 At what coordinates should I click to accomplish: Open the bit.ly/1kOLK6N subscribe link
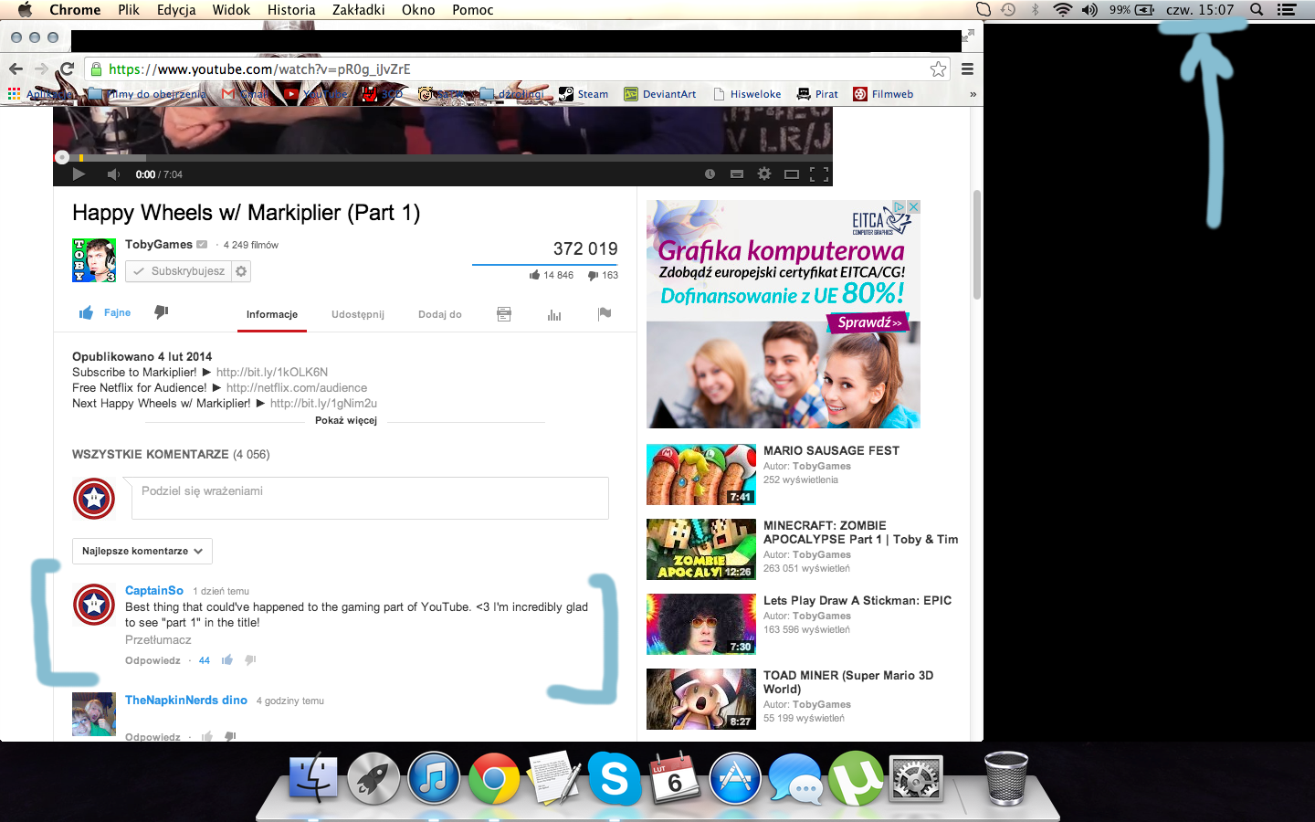tap(272, 373)
